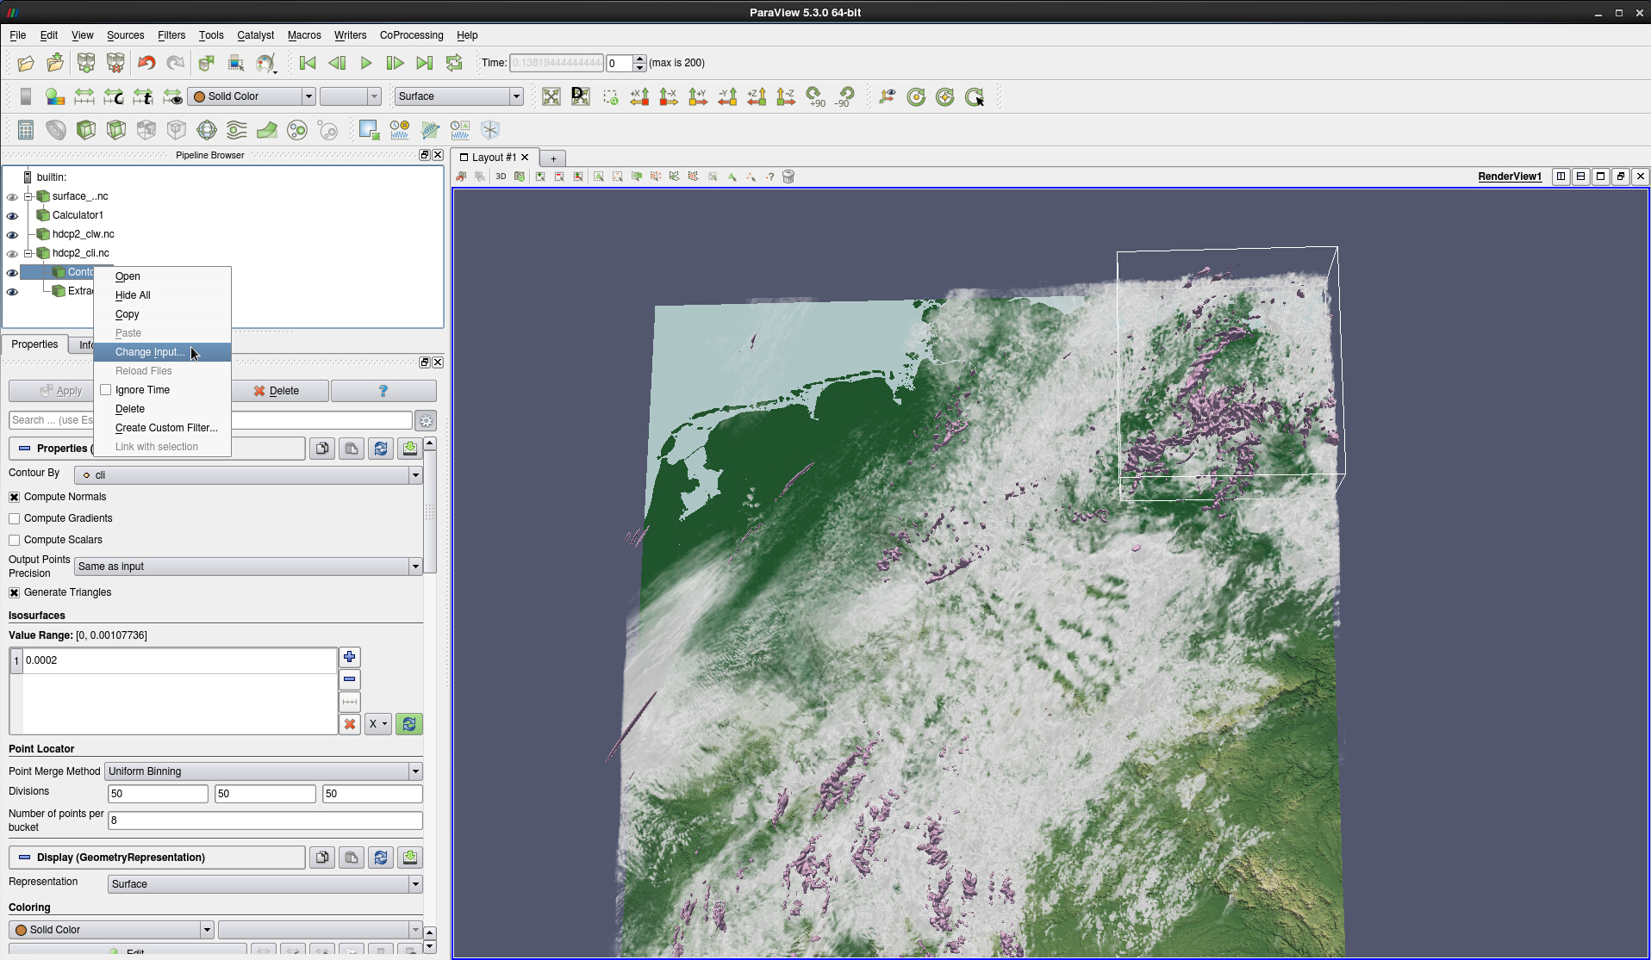The width and height of the screenshot is (1651, 960).
Task: Add an isosurface value with plus button
Action: click(x=349, y=658)
